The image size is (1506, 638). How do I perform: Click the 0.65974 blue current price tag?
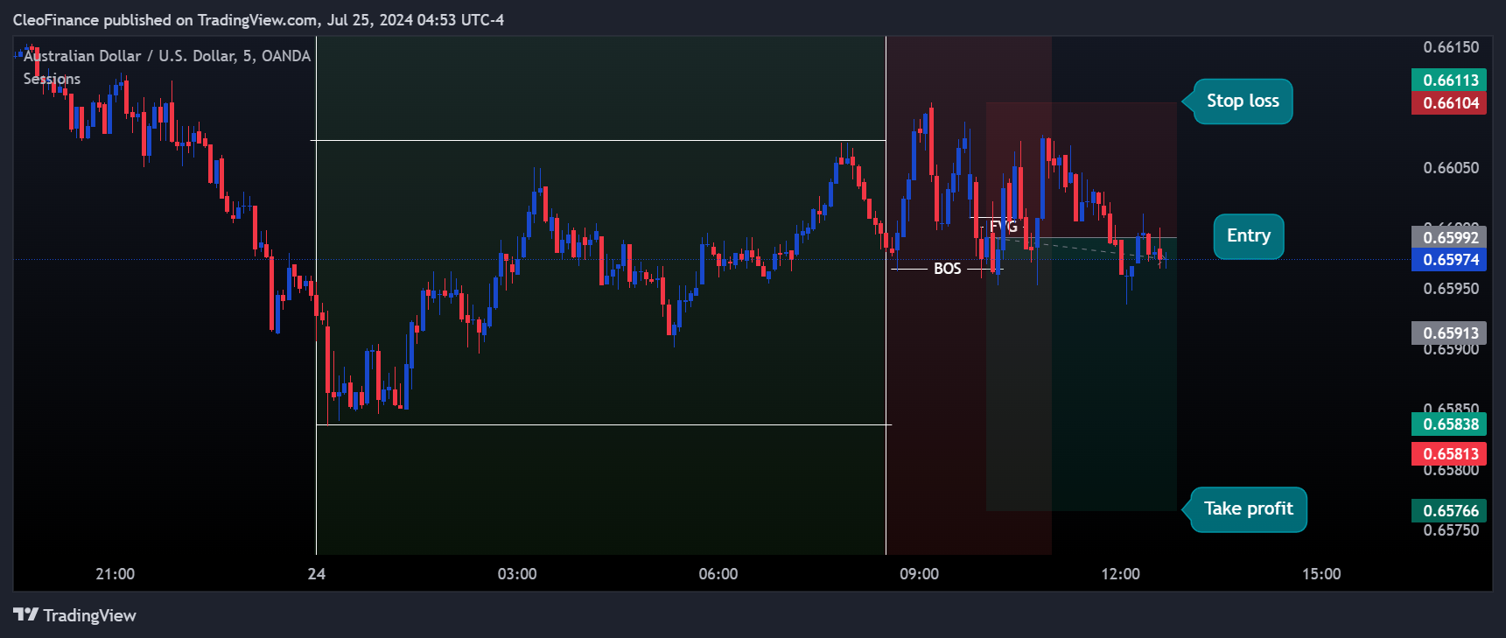pyautogui.click(x=1449, y=260)
